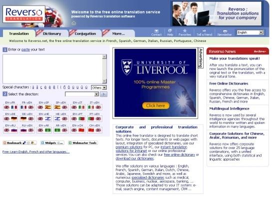Open the interface language dropdown showing English
272x205 pixels.
coord(251,32)
